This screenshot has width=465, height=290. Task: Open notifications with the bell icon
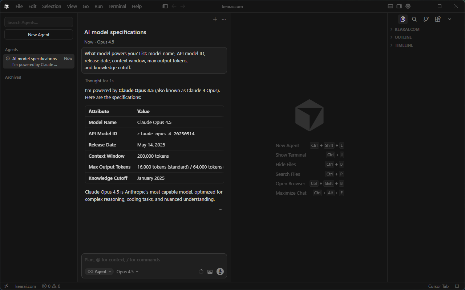tap(457, 286)
